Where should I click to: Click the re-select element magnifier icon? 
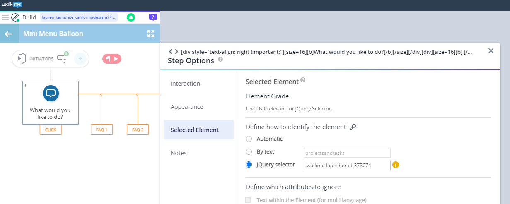(353, 127)
